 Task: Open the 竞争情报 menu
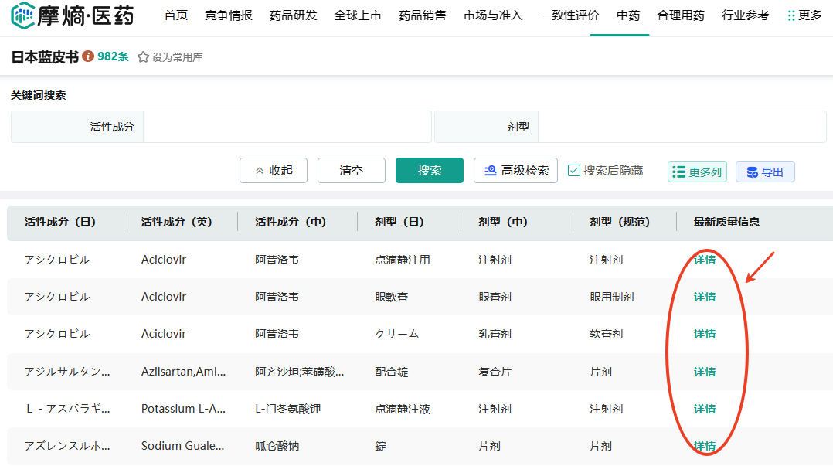(229, 15)
